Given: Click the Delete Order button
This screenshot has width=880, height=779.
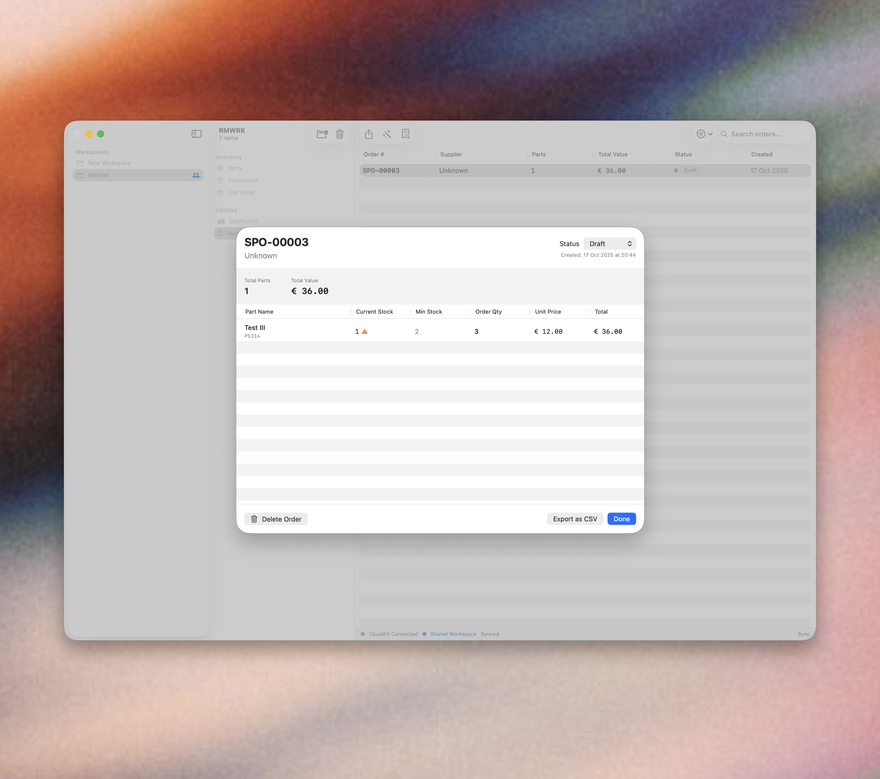Looking at the screenshot, I should (x=276, y=519).
